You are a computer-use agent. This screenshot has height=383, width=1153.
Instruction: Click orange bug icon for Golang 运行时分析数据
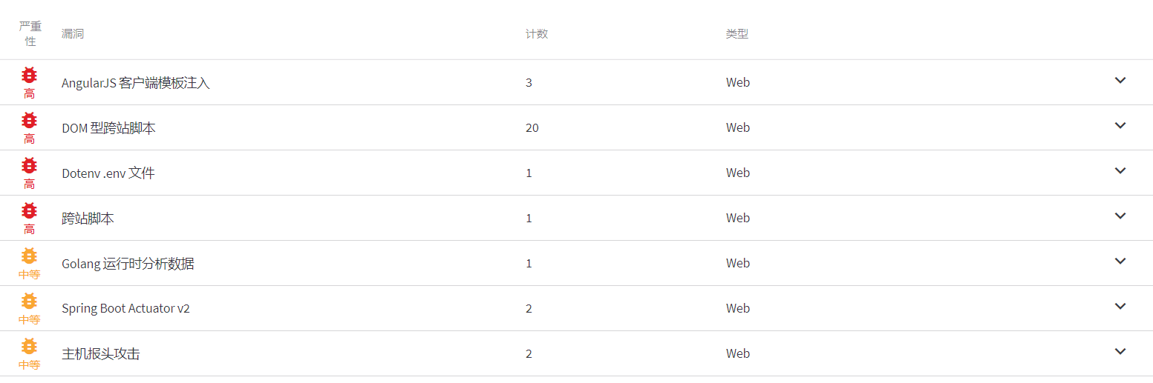pyautogui.click(x=29, y=256)
